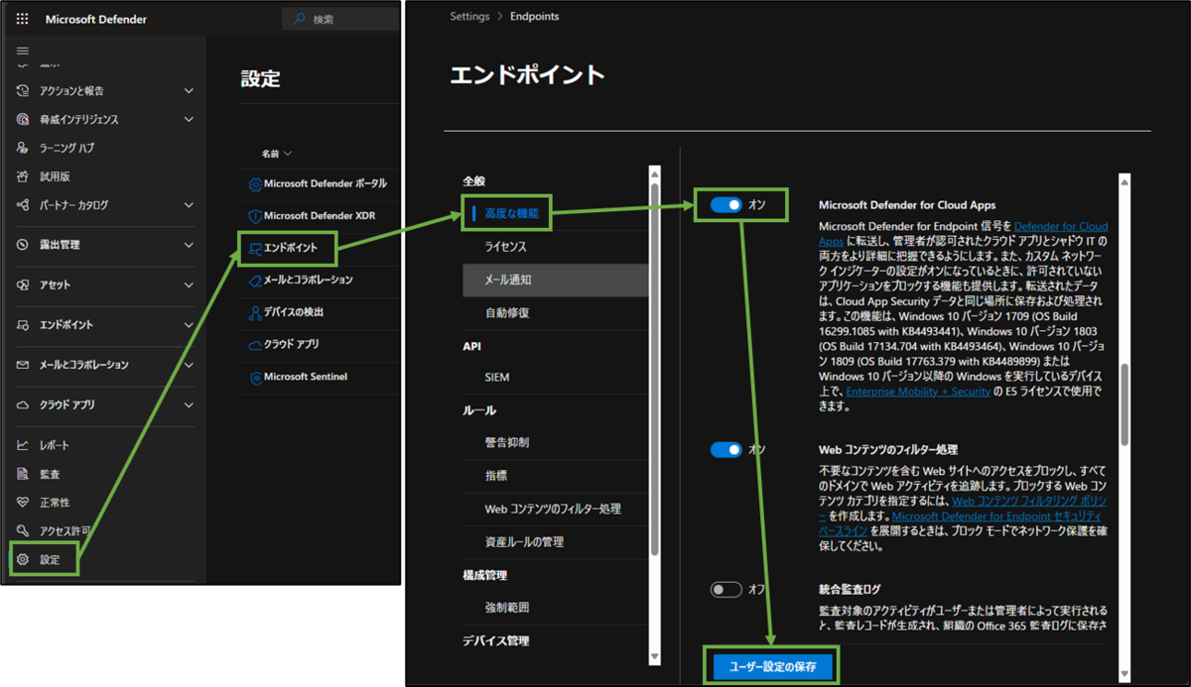Expand sidebar クラウド アプリ chevron
This screenshot has height=687, width=1191.
tap(189, 405)
